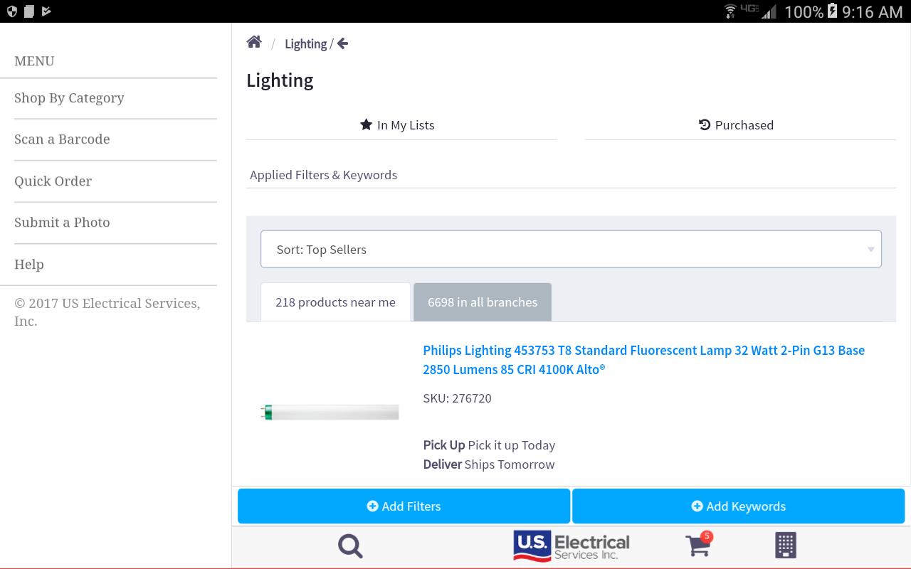Click the Applied Filters & Keywords label
This screenshot has height=569, width=911.
323,175
